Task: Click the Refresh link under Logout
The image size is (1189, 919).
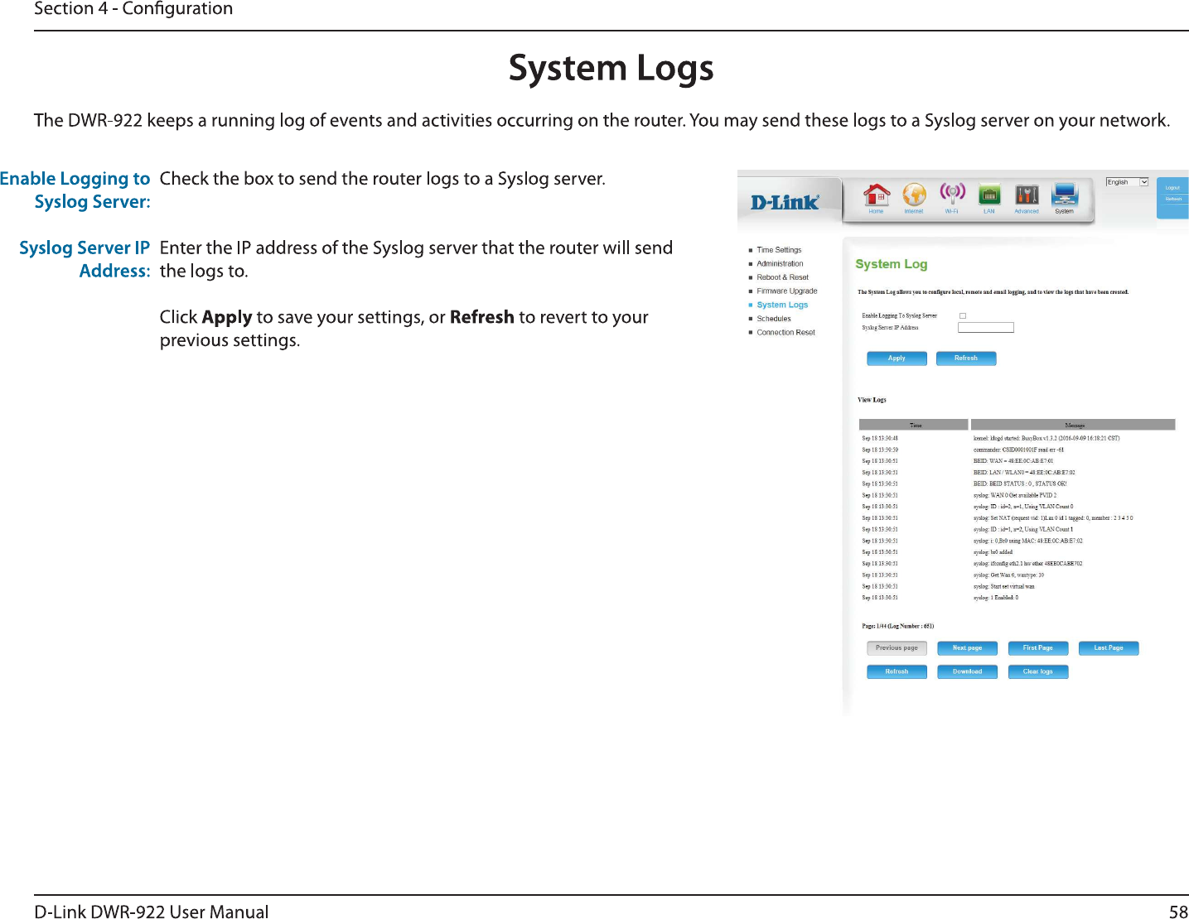Action: click(1173, 200)
